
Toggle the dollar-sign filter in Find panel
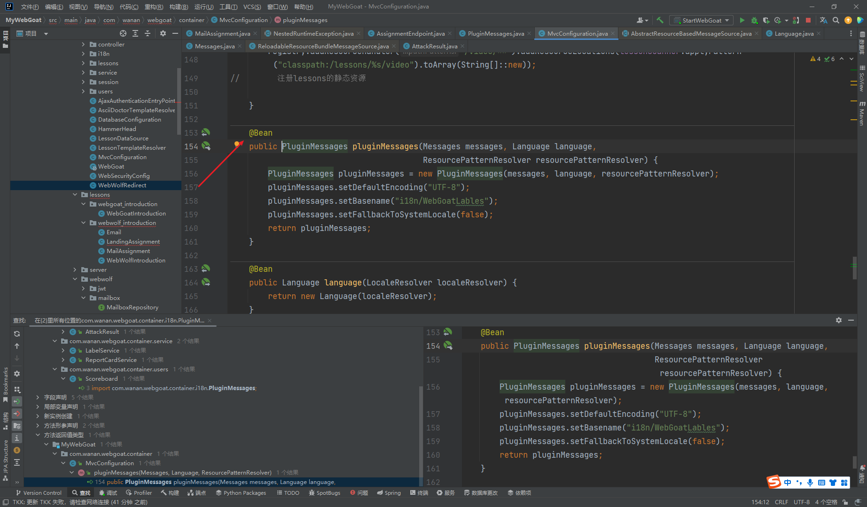tap(17, 450)
